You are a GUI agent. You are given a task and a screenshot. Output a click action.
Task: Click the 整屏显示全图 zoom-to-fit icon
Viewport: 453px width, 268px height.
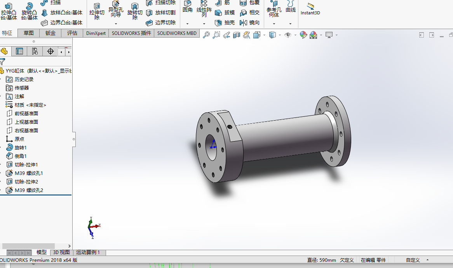click(x=206, y=35)
